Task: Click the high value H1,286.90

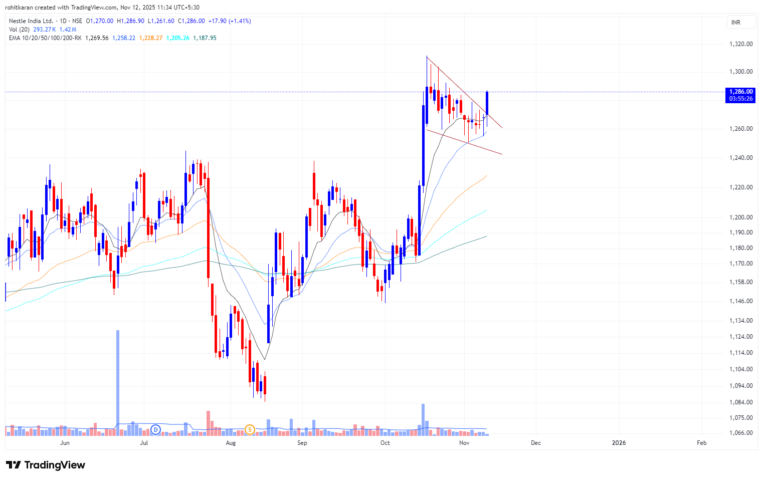Action: click(x=130, y=21)
